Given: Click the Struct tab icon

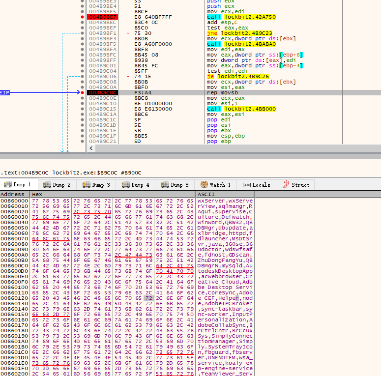Looking at the screenshot, I should (286, 185).
